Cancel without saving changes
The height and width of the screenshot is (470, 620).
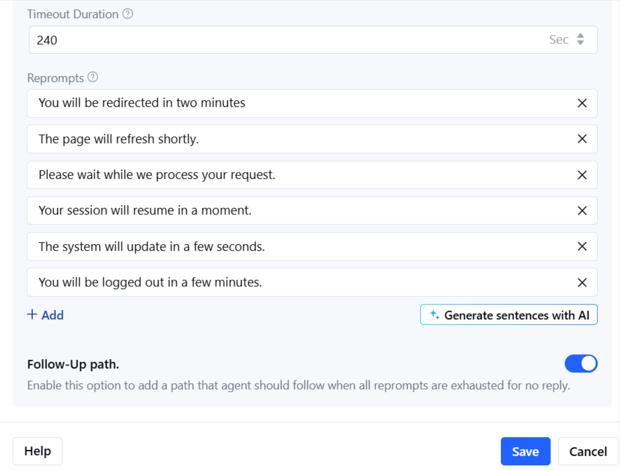point(588,451)
